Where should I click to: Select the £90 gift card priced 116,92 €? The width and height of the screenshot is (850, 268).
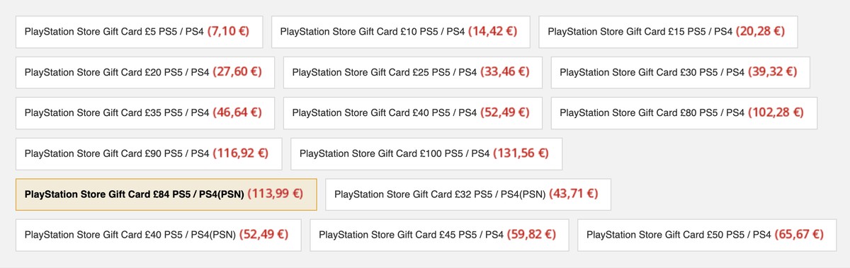pos(149,153)
